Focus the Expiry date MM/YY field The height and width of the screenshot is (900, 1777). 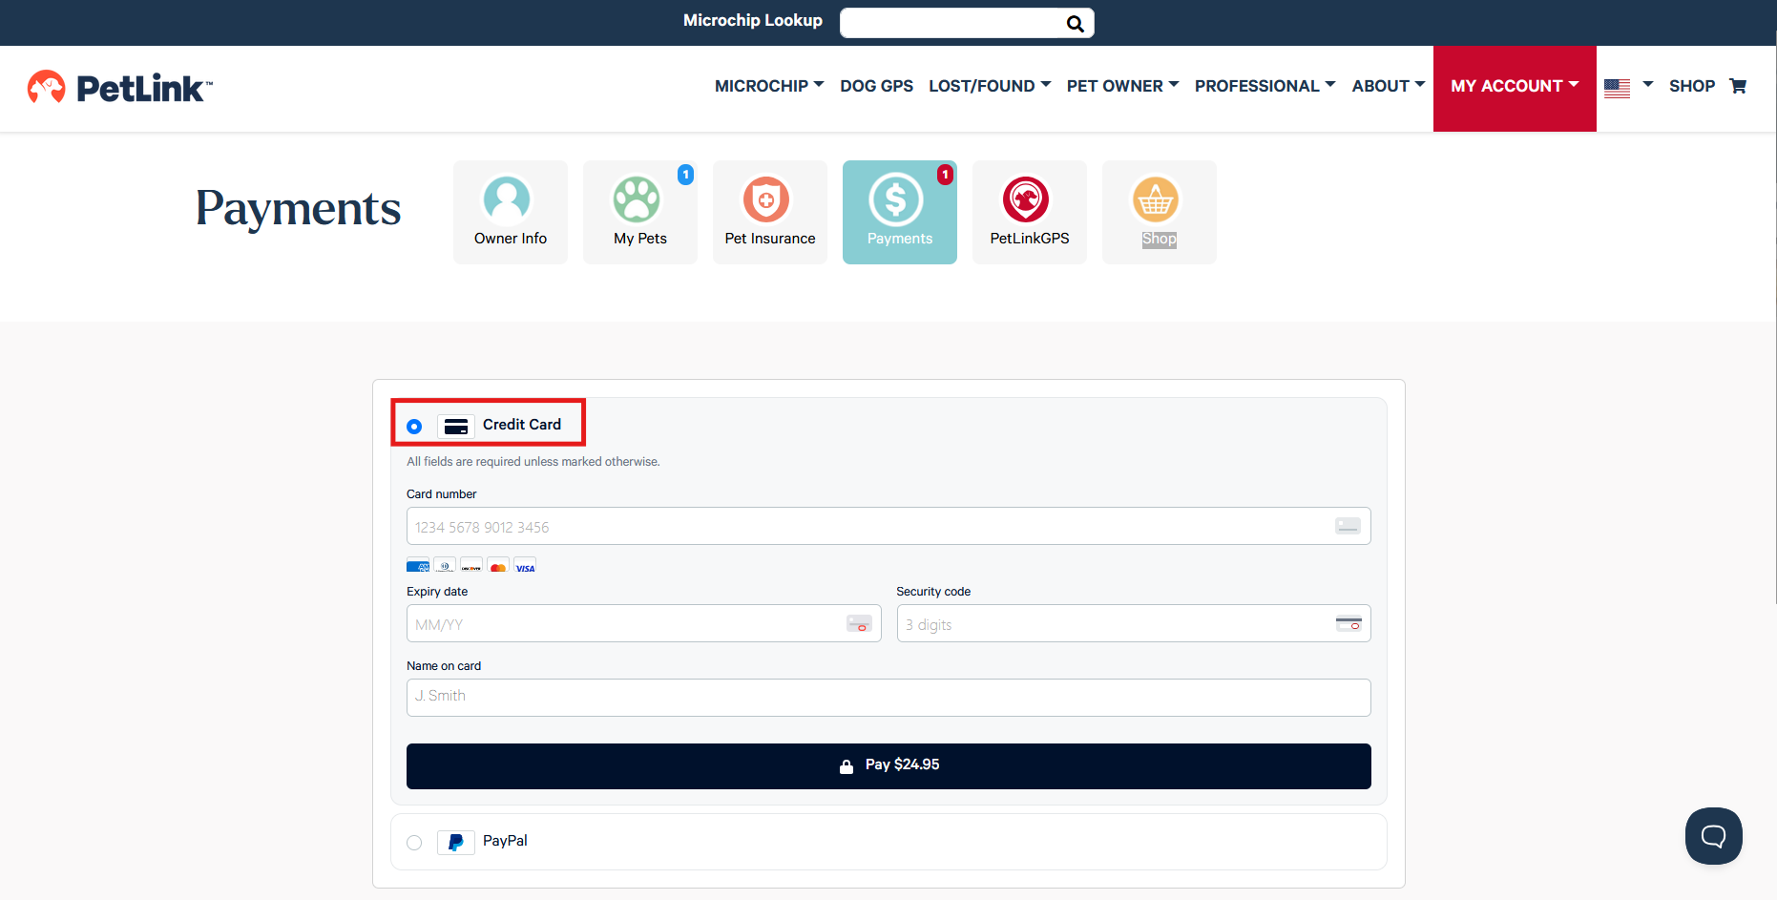point(644,623)
